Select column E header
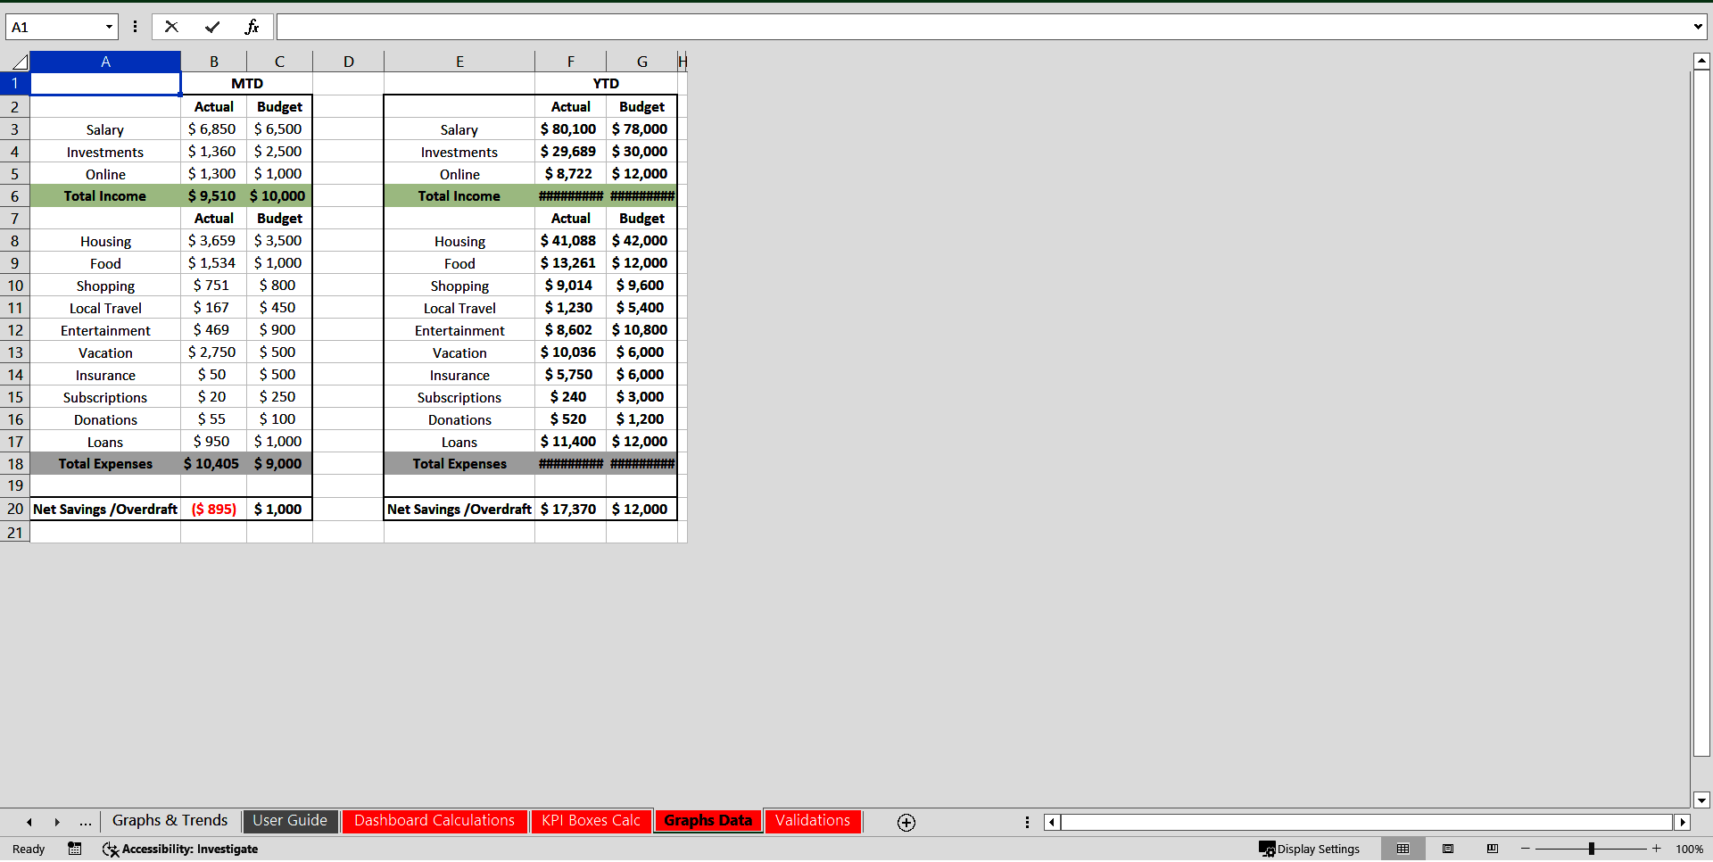The width and height of the screenshot is (1713, 862). tap(459, 62)
